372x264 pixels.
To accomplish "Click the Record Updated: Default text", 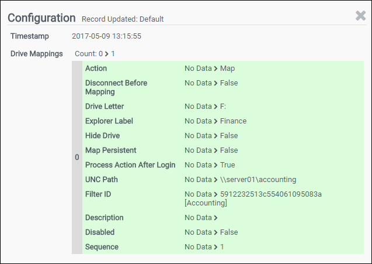I will 123,19.
